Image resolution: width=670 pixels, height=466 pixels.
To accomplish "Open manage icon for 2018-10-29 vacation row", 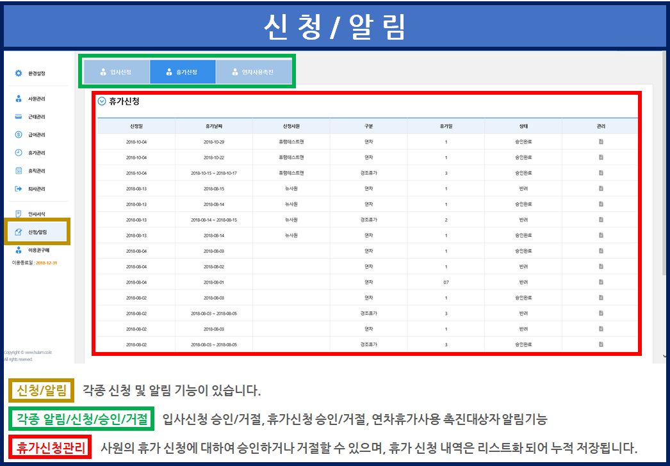I will (600, 141).
